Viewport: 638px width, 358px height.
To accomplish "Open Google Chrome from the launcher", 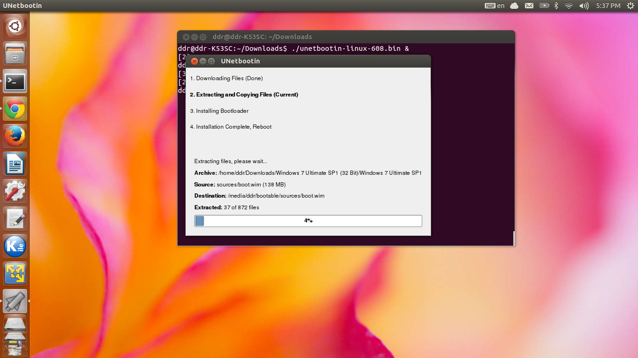I will coord(14,109).
